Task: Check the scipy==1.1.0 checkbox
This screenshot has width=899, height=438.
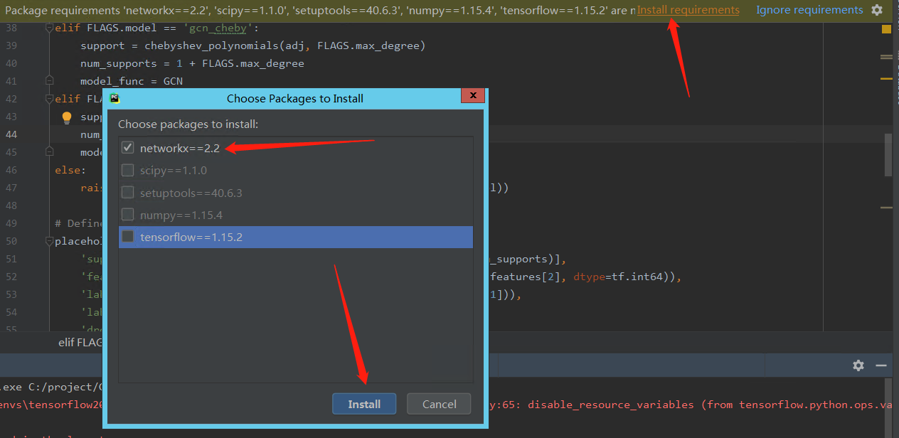Action: point(128,170)
